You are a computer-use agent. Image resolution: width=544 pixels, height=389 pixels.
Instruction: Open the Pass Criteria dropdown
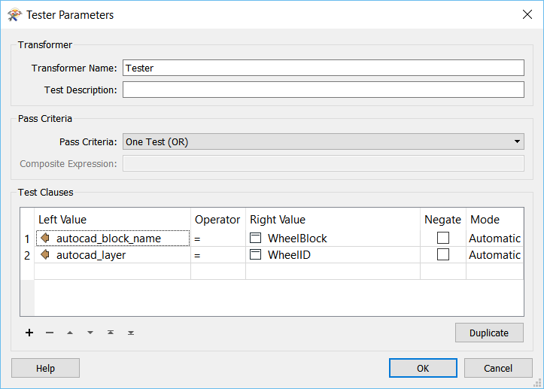pos(323,141)
